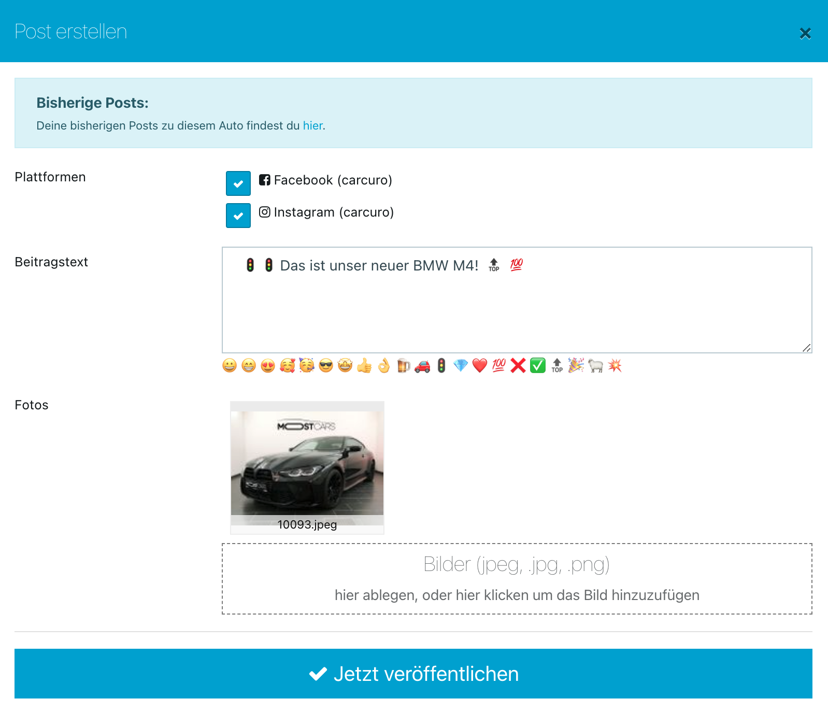Insert the thumbs up emoji
828x713 pixels.
(x=364, y=365)
